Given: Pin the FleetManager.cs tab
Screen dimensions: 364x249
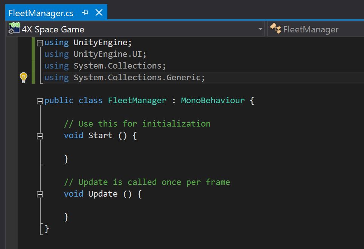Looking at the screenshot, I should 85,13.
